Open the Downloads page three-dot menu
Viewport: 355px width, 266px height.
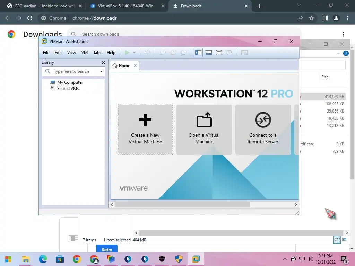click(x=343, y=34)
